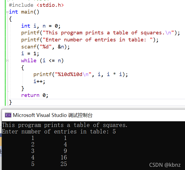
Task: Collapse the while loop code block
Action: pyautogui.click(x=8, y=61)
